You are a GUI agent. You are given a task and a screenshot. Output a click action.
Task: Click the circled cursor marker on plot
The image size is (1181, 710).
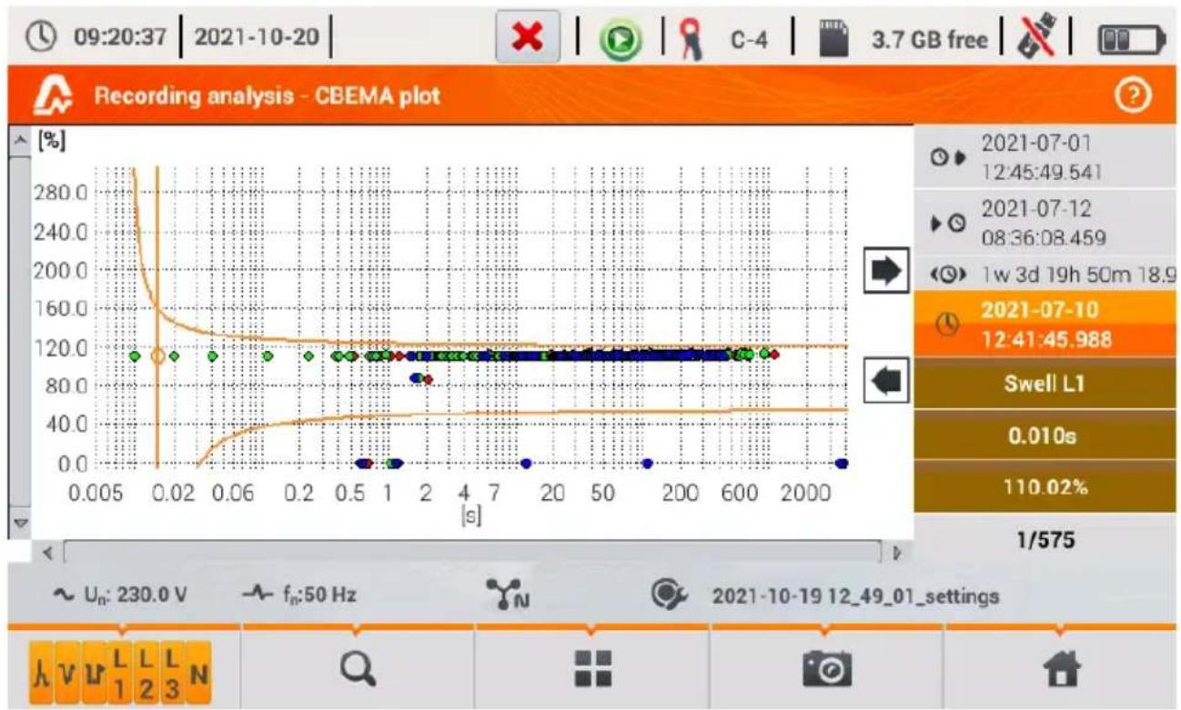click(x=157, y=355)
